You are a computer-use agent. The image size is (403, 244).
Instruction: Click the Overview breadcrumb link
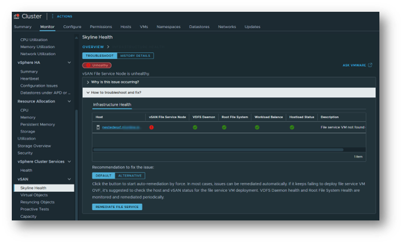click(x=93, y=47)
